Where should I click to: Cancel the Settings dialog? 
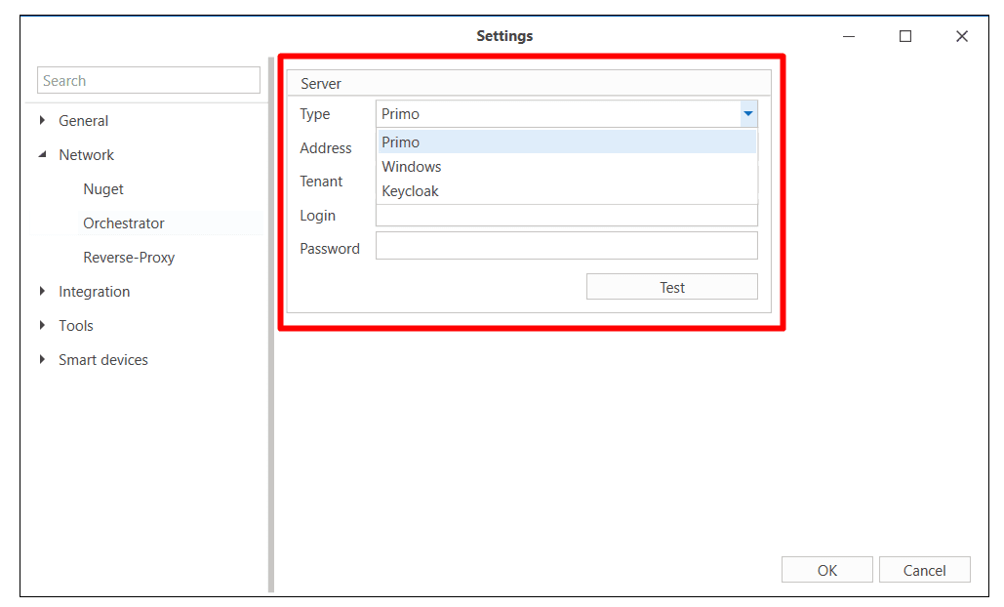[924, 570]
